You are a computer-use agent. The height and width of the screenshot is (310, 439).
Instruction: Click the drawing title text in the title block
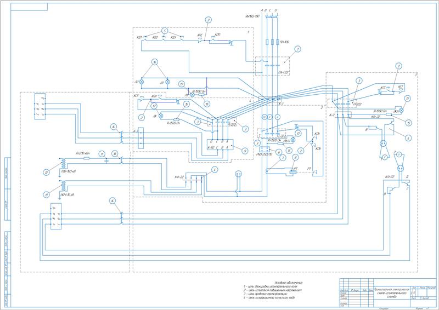click(x=392, y=293)
